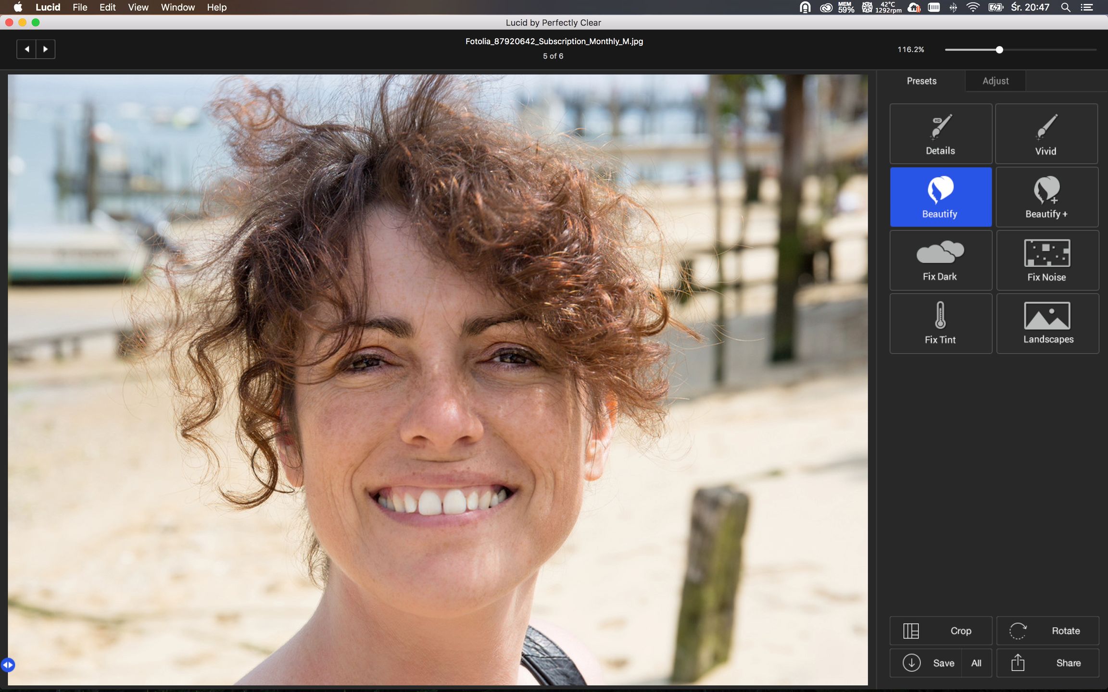This screenshot has height=692, width=1108.
Task: Apply the Fix Dark cloud preset
Action: coord(940,260)
